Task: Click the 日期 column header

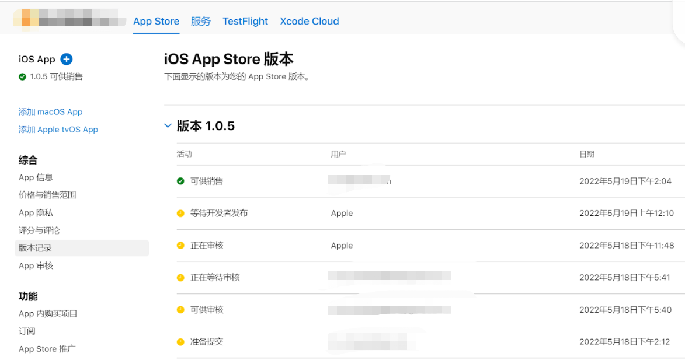Action: [x=587, y=154]
